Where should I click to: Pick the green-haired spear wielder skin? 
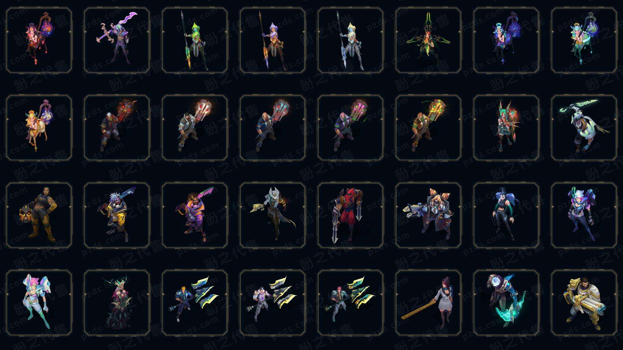tap(195, 40)
